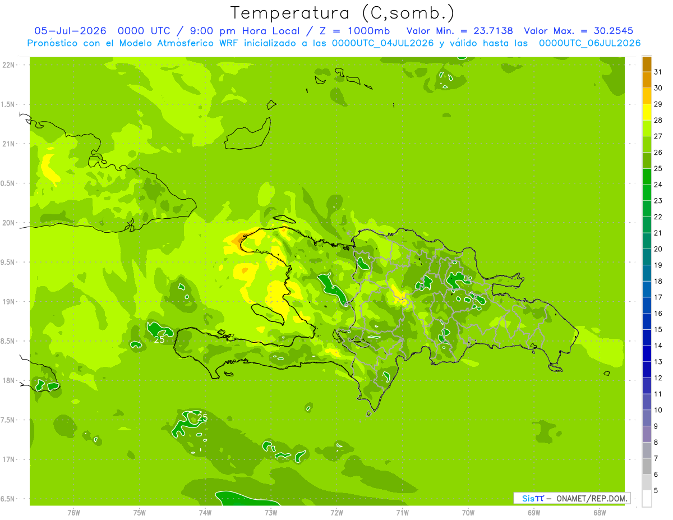Click longitude axis label "75W"
This screenshot has height=520, width=673.
tap(139, 512)
